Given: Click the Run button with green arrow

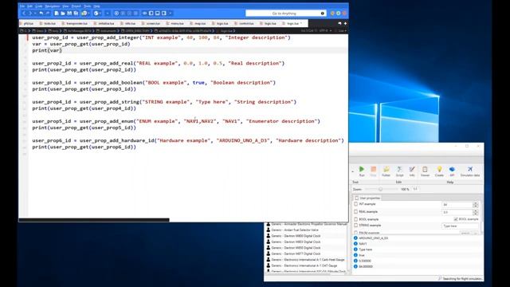Looking at the screenshot, I should pyautogui.click(x=362, y=171).
